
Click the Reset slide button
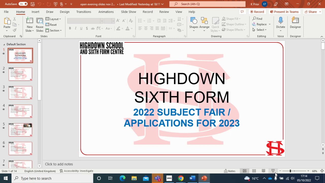[51, 25]
